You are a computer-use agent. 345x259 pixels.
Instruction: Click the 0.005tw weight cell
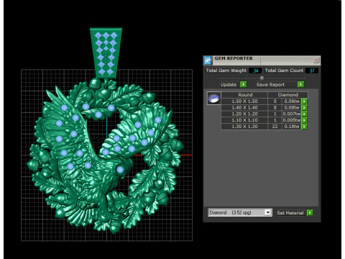(x=292, y=120)
